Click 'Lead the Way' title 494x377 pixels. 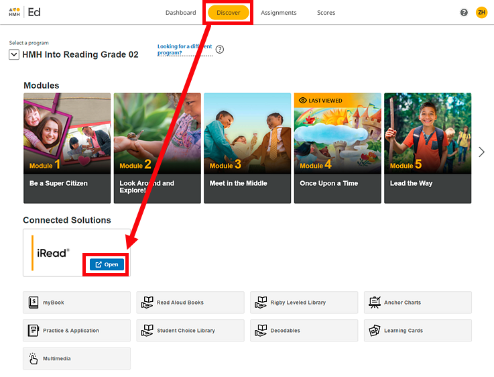tap(411, 183)
